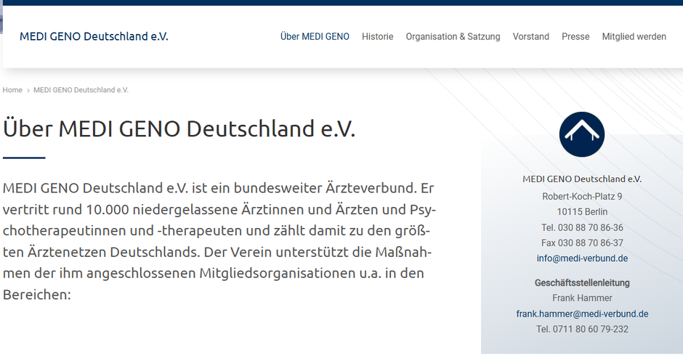Click the Tel. 0711 80 60 79-232 number
Screen dimensions: 683x355
(582, 329)
